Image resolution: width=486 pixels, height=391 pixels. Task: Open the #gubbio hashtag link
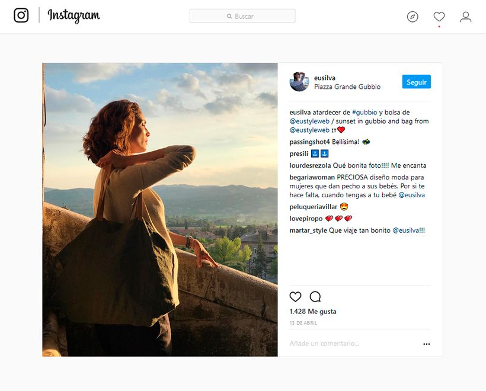(x=364, y=112)
